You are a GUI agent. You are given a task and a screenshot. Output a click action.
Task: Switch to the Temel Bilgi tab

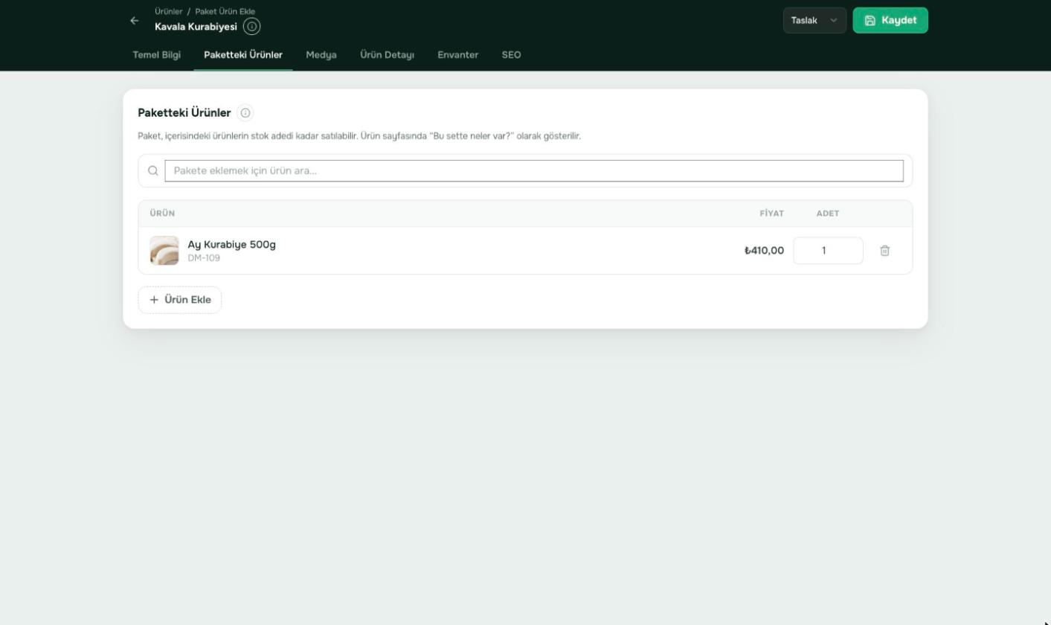coord(157,55)
